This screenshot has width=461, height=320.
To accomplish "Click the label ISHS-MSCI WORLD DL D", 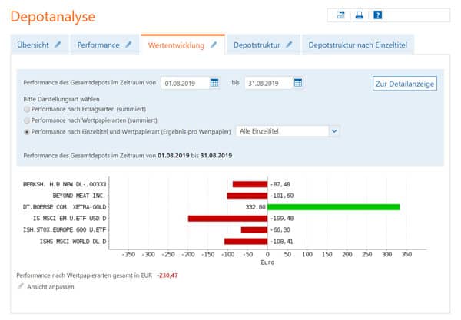I will point(73,242).
